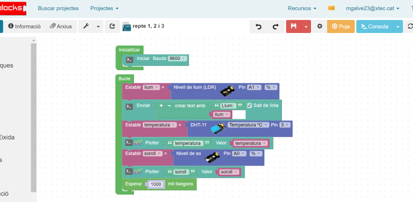The image size is (413, 202).
Task: Click the redo arrow icon
Action: (x=275, y=27)
